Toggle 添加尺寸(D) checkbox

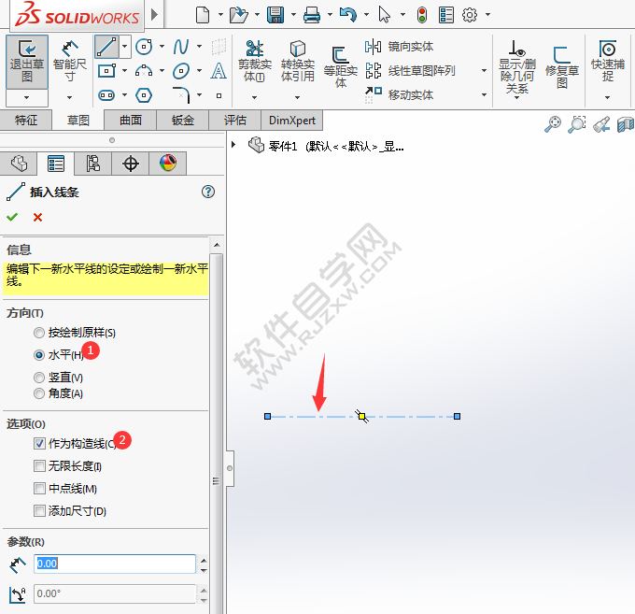pyautogui.click(x=39, y=510)
